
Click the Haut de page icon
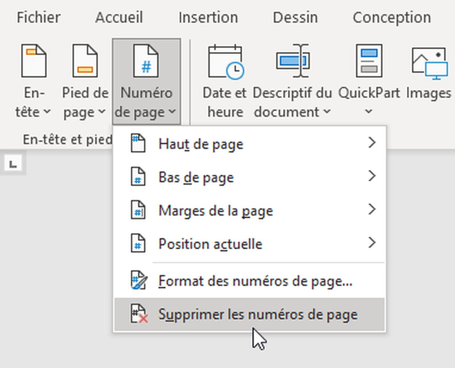138,143
